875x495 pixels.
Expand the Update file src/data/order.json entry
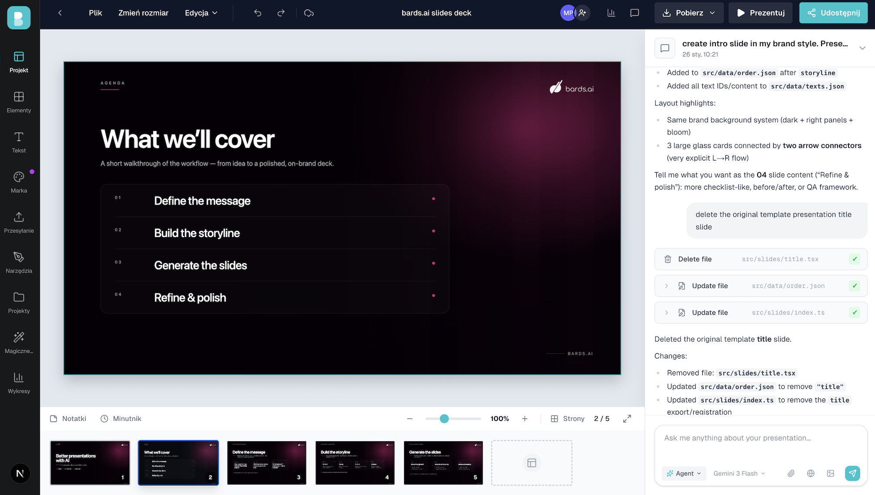[x=666, y=286]
